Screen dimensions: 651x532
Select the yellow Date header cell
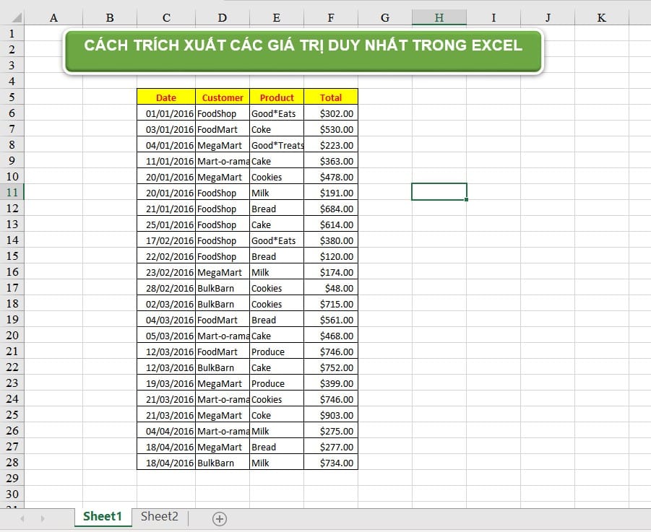click(x=165, y=97)
